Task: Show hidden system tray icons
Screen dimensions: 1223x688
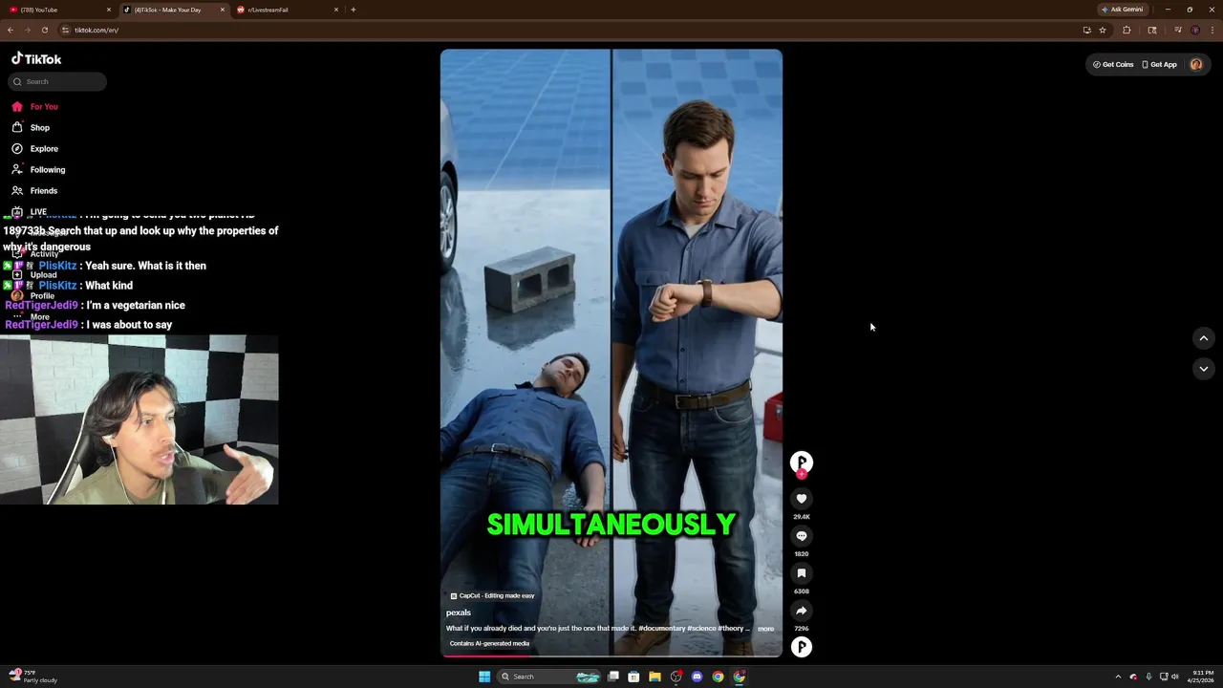Action: point(1118,677)
